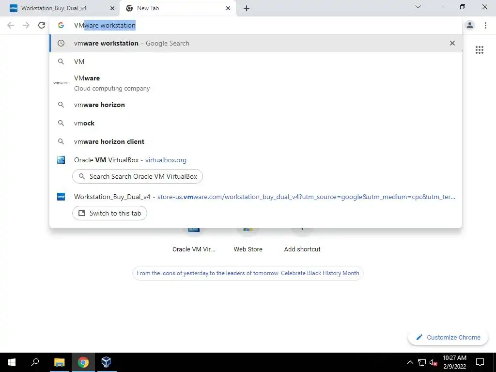Open Windows taskbar search
Viewport: 496px width, 372px height.
pyautogui.click(x=35, y=362)
